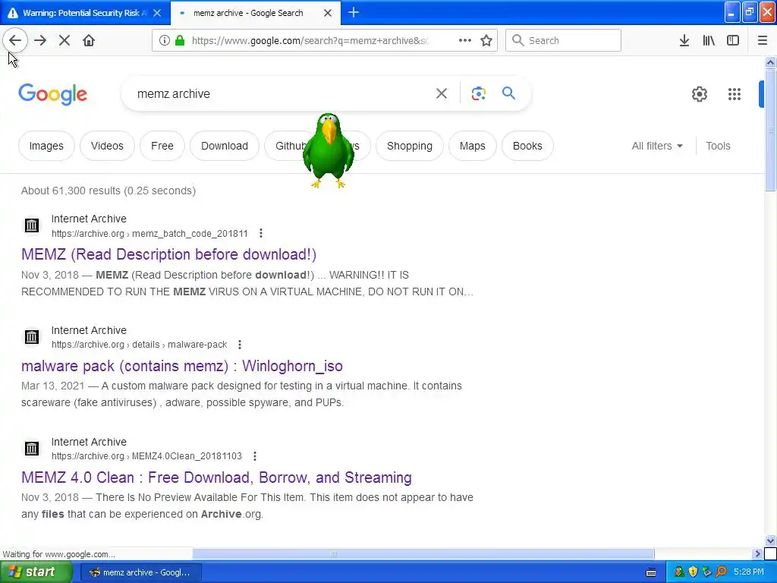
Task: Open options for MEMZ4.0Clean result
Action: point(255,456)
